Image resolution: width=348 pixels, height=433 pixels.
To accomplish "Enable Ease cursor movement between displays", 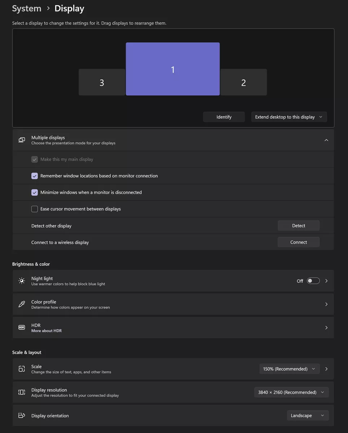I will (35, 209).
